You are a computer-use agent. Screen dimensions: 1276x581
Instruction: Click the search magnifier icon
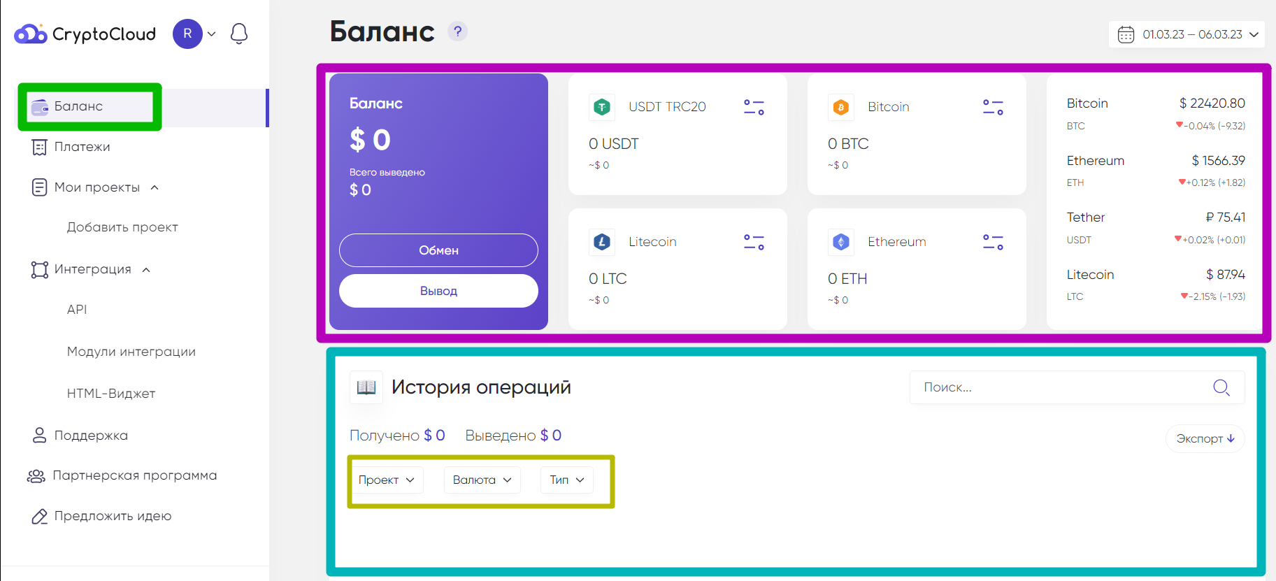click(x=1221, y=387)
